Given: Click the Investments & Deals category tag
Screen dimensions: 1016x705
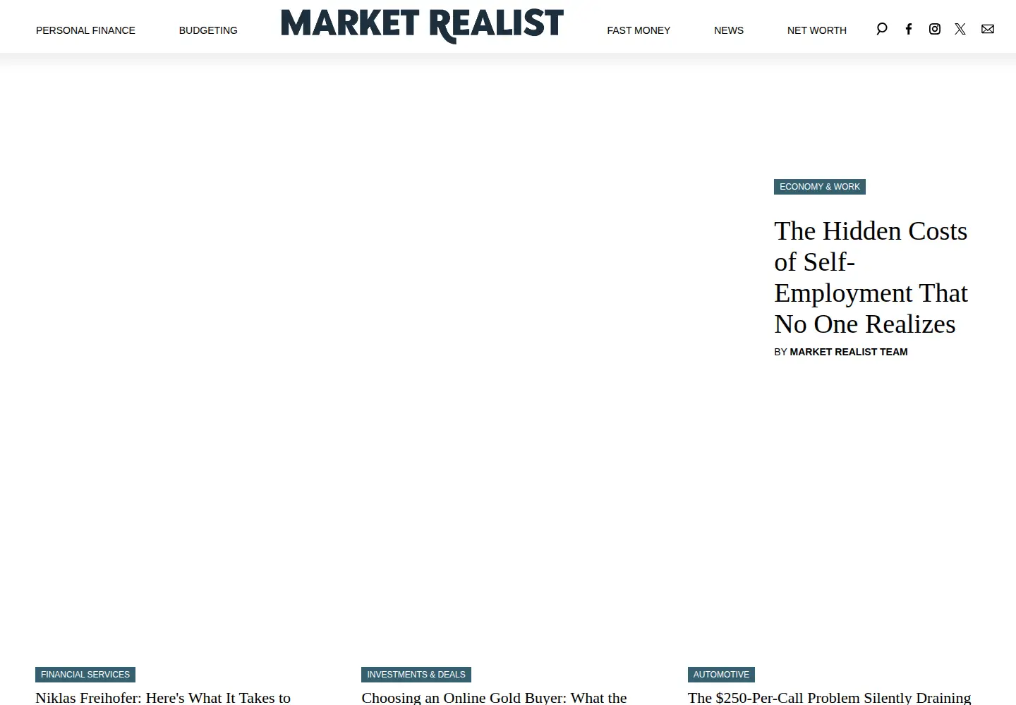Looking at the screenshot, I should (x=416, y=675).
